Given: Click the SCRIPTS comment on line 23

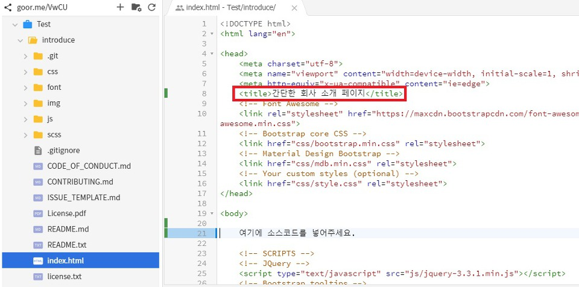Looking at the screenshot, I should [x=277, y=254].
